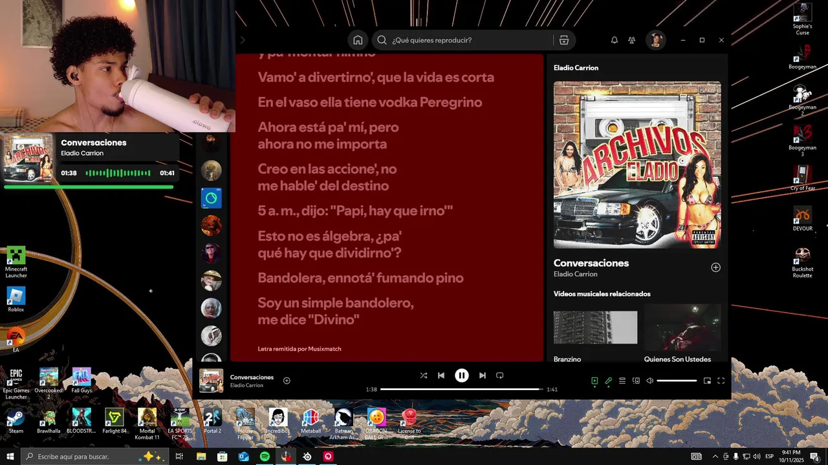Toggle the lyrics microphone button
The height and width of the screenshot is (465, 828).
[609, 381]
